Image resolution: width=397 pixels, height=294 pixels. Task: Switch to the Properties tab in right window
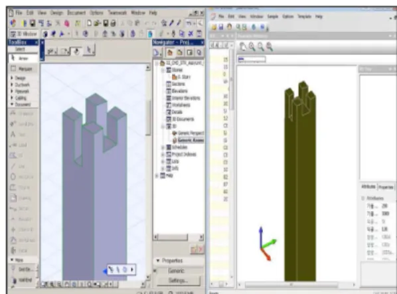tap(386, 187)
